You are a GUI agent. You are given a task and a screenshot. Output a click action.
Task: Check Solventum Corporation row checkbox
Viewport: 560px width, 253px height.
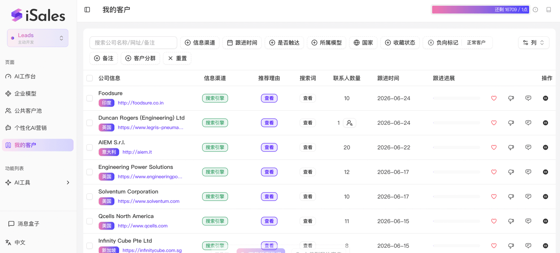(x=90, y=196)
